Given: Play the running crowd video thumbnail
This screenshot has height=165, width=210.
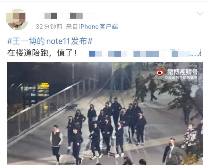Looking at the screenshot, I should [105, 114].
